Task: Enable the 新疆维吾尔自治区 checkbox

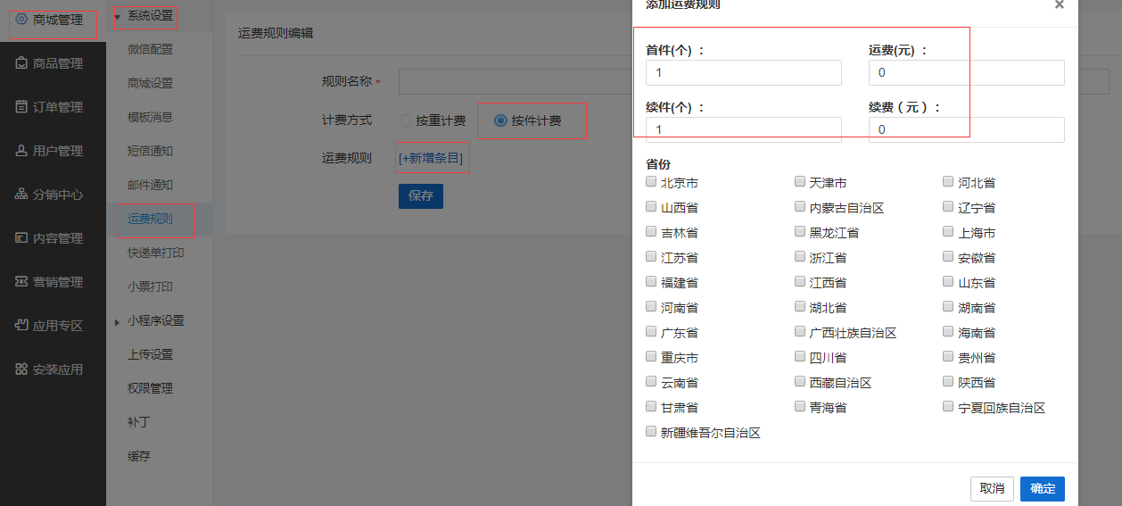Action: pos(652,432)
